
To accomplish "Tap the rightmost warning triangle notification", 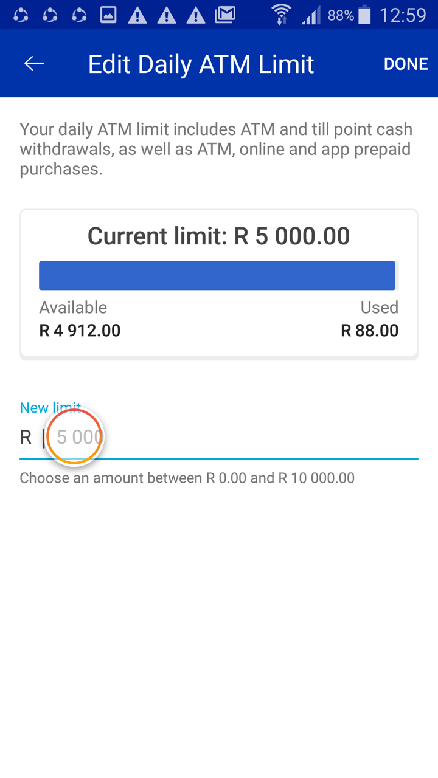I will [196, 15].
